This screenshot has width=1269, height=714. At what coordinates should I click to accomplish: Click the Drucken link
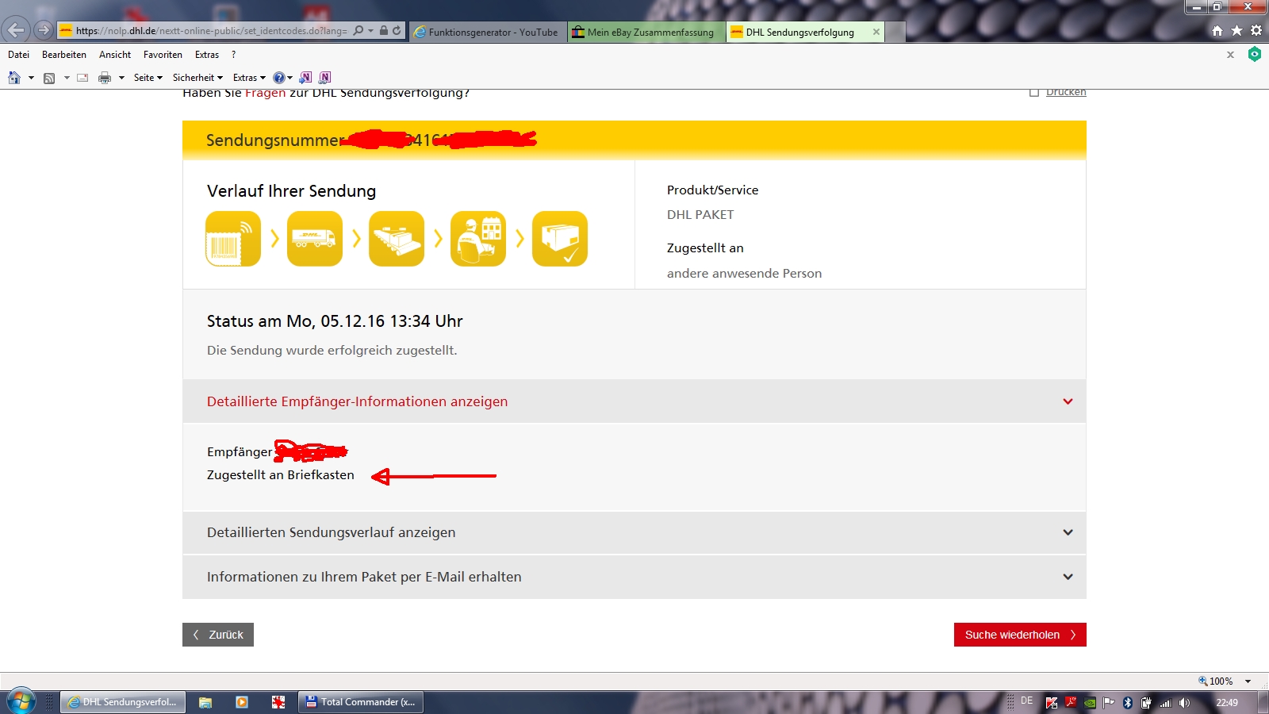(x=1066, y=92)
